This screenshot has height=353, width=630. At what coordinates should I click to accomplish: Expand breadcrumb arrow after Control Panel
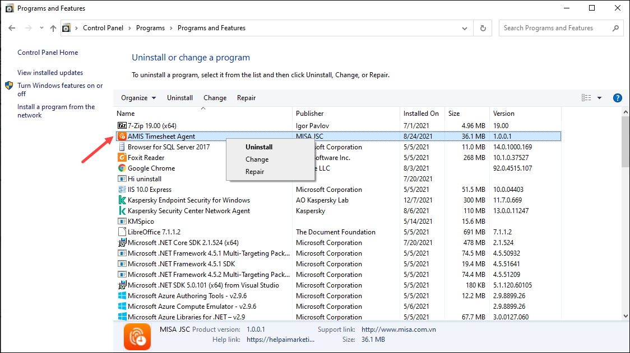(x=130, y=28)
